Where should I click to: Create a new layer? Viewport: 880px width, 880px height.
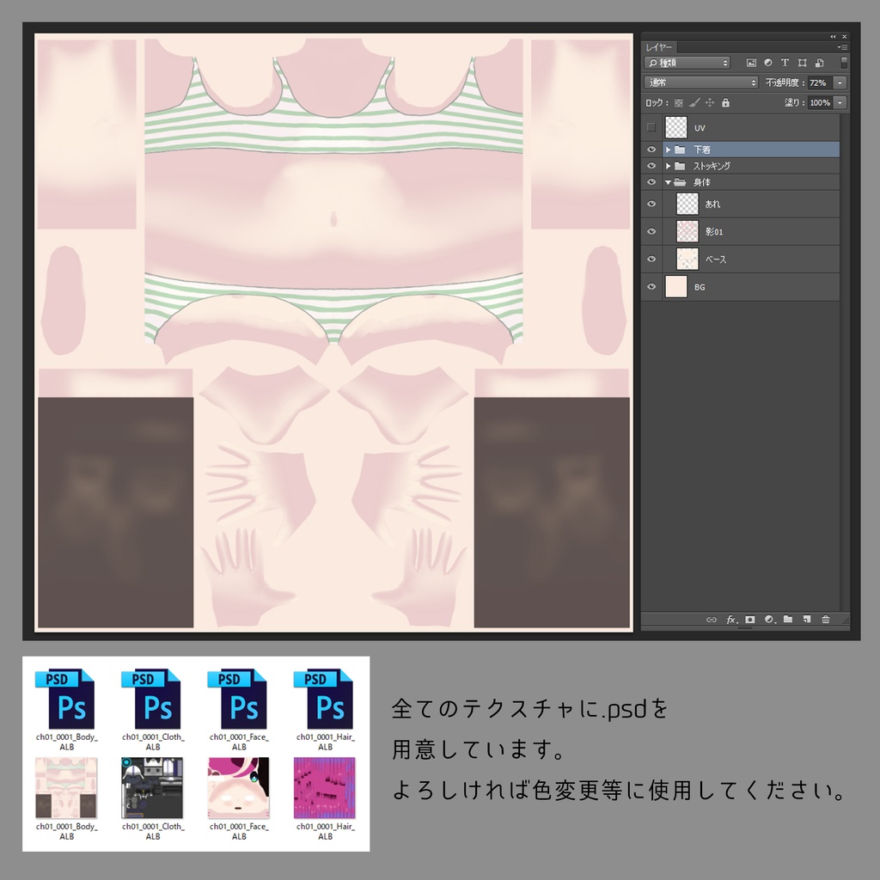point(807,619)
